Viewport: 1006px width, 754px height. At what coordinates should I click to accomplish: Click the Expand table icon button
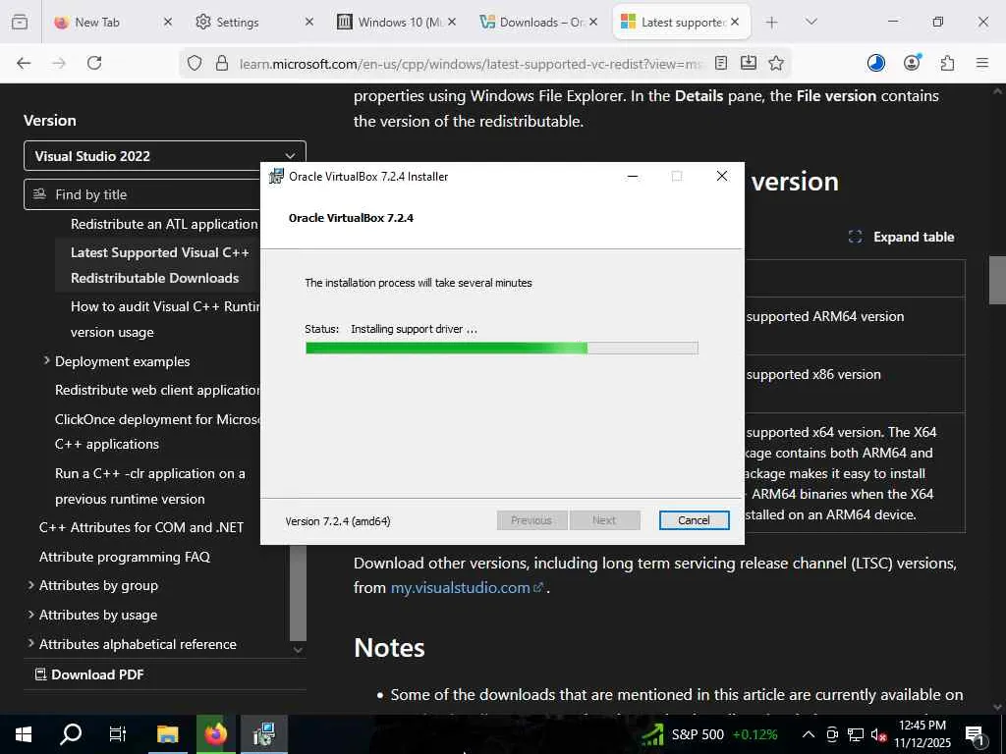point(901,237)
